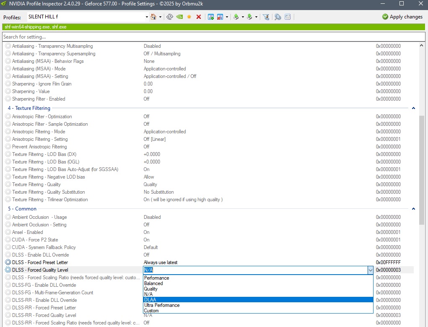The width and height of the screenshot is (428, 327).
Task: Collapse the 4 - Texture Filtering section chevron
Action: pyautogui.click(x=413, y=108)
